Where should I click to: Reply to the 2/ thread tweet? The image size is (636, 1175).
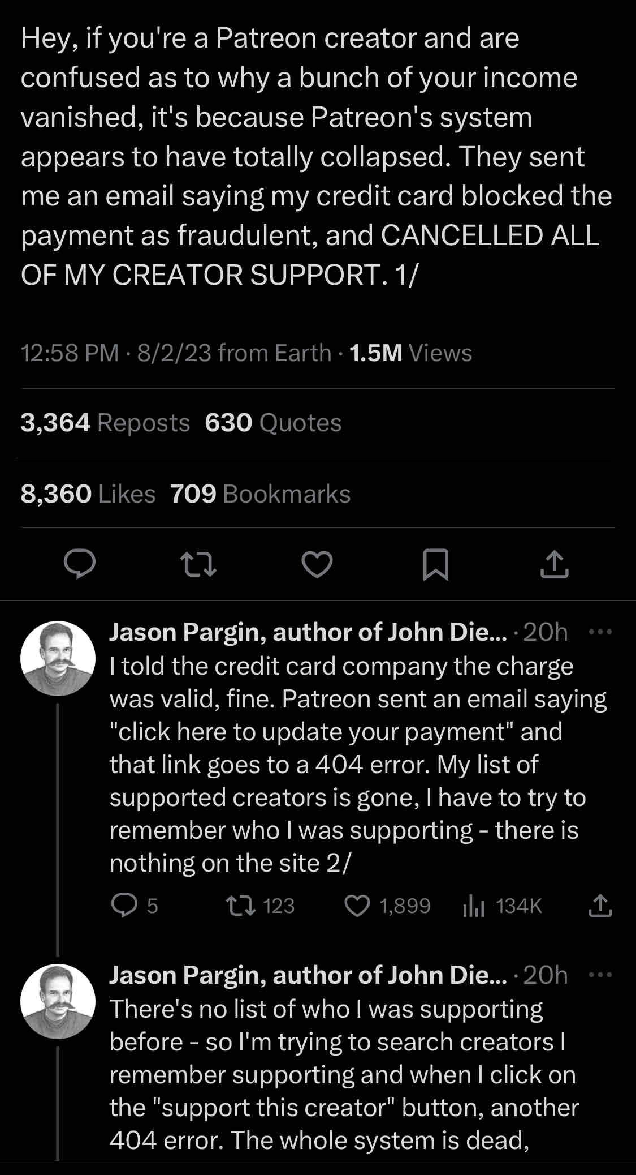[124, 906]
